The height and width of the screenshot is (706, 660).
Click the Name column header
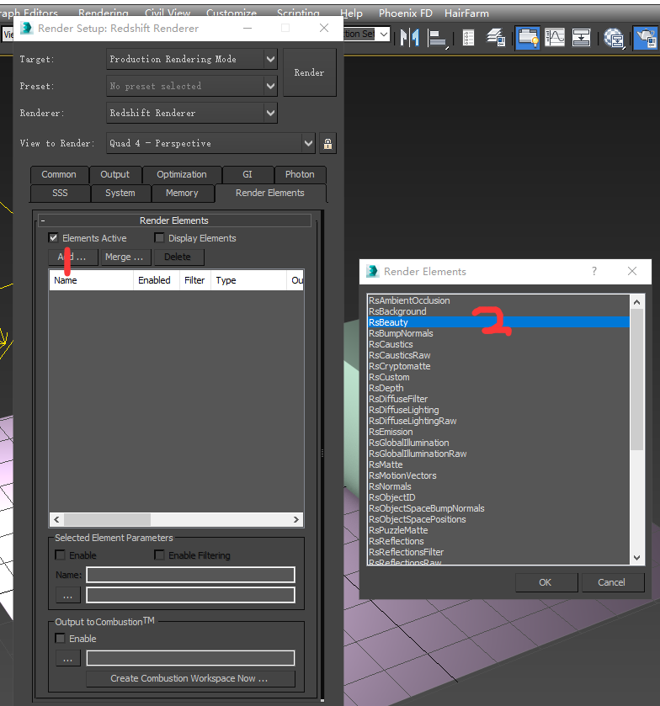click(x=91, y=280)
